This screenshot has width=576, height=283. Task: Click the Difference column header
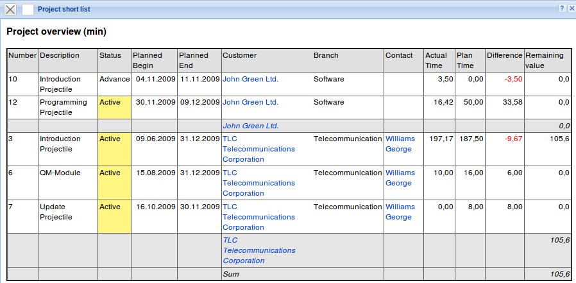click(504, 55)
